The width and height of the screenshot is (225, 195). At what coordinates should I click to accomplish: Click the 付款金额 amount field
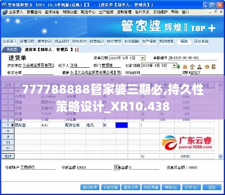pos(94,167)
